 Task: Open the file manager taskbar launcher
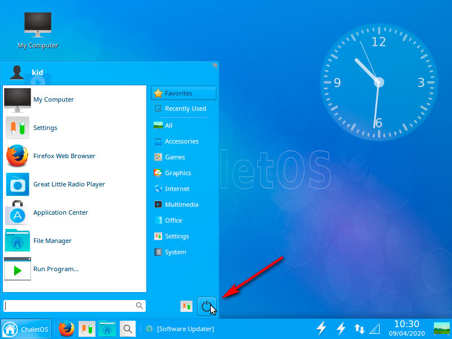[x=107, y=329]
